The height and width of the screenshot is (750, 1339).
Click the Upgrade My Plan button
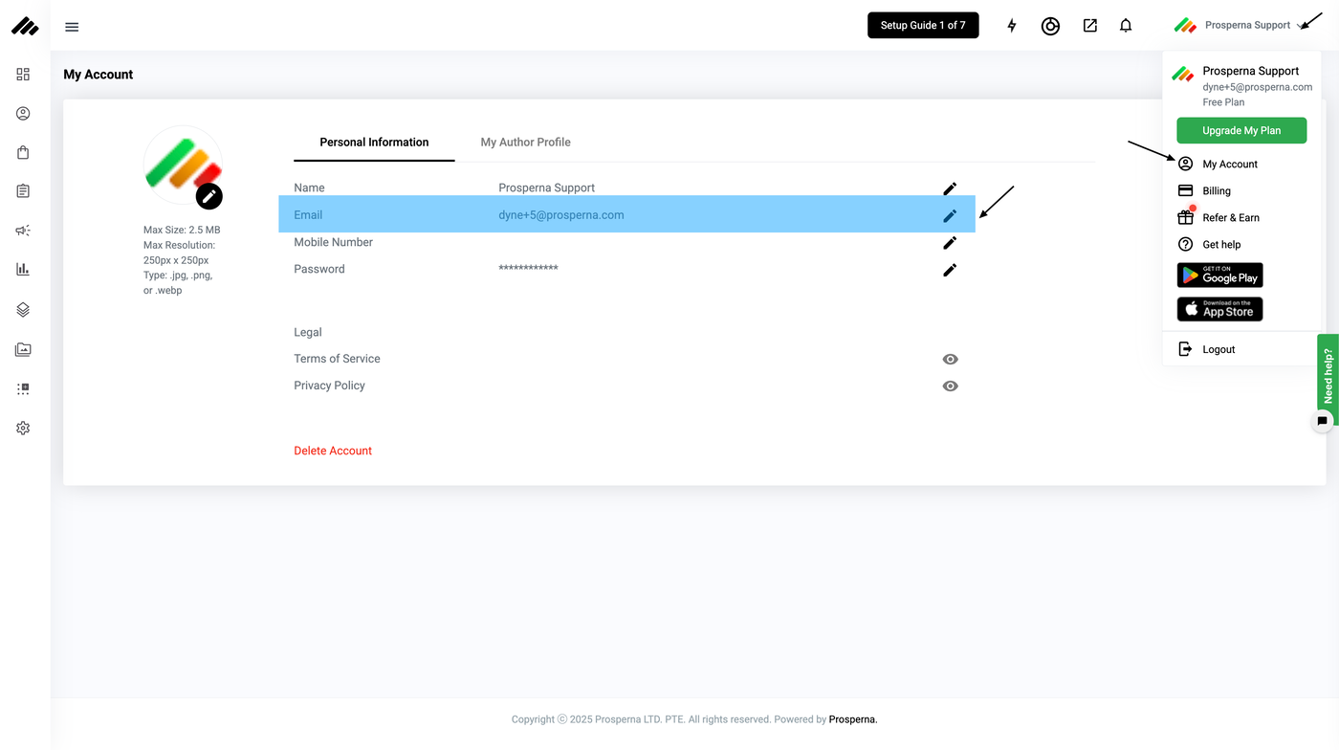pos(1241,131)
